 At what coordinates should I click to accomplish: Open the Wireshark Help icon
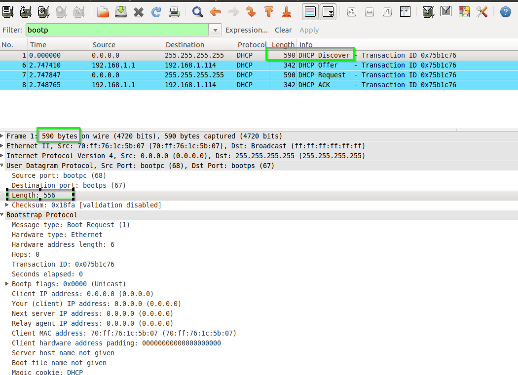(504, 12)
